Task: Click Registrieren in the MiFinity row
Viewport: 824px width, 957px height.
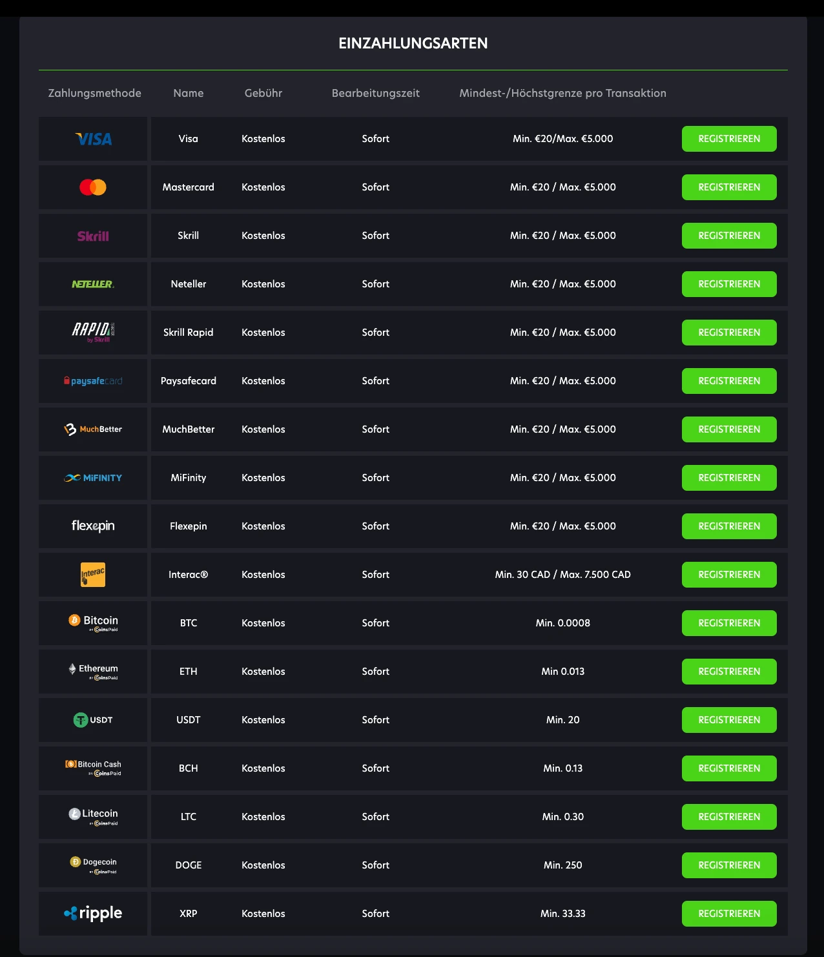Action: tap(729, 478)
